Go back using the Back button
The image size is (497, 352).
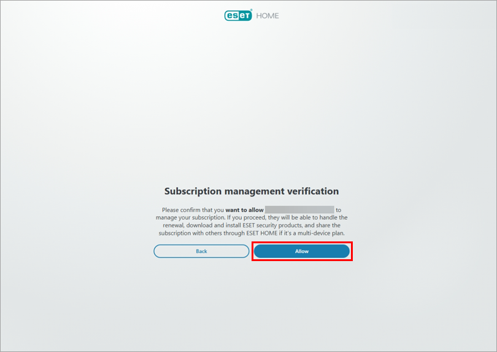pos(201,251)
